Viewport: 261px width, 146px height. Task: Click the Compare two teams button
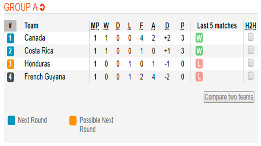(x=229, y=97)
